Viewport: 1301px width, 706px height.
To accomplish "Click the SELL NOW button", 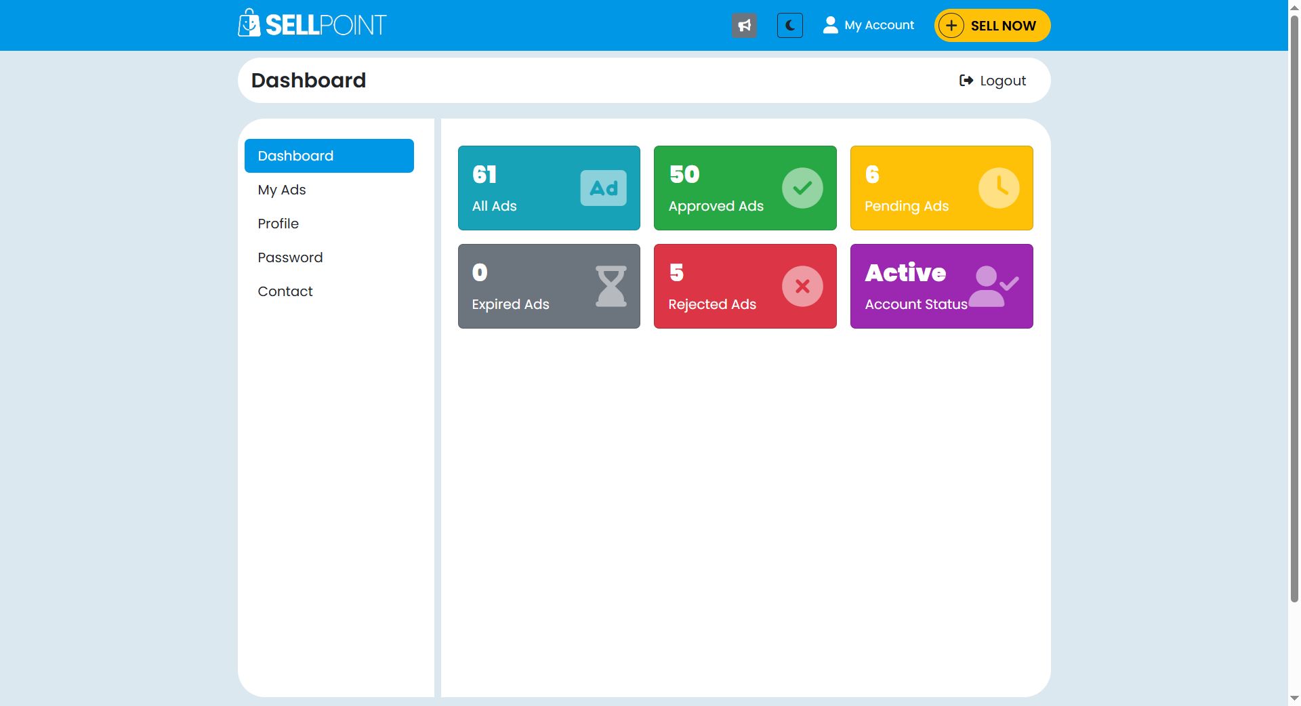I will [992, 26].
